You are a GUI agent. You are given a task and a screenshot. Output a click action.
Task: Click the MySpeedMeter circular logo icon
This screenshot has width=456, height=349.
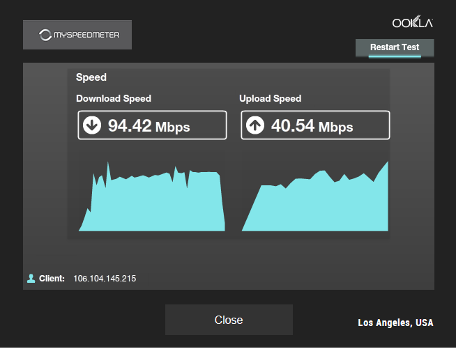click(45, 35)
